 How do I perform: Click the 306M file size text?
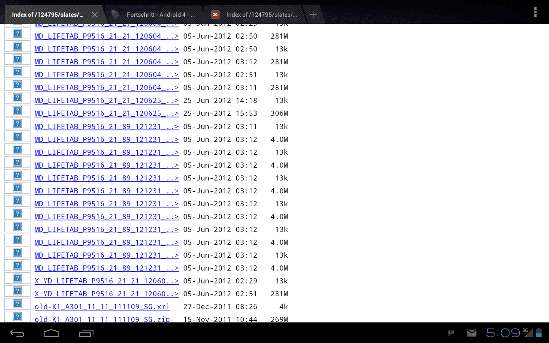click(279, 114)
